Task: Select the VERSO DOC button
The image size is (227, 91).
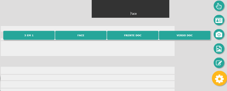Action: pos(185,35)
